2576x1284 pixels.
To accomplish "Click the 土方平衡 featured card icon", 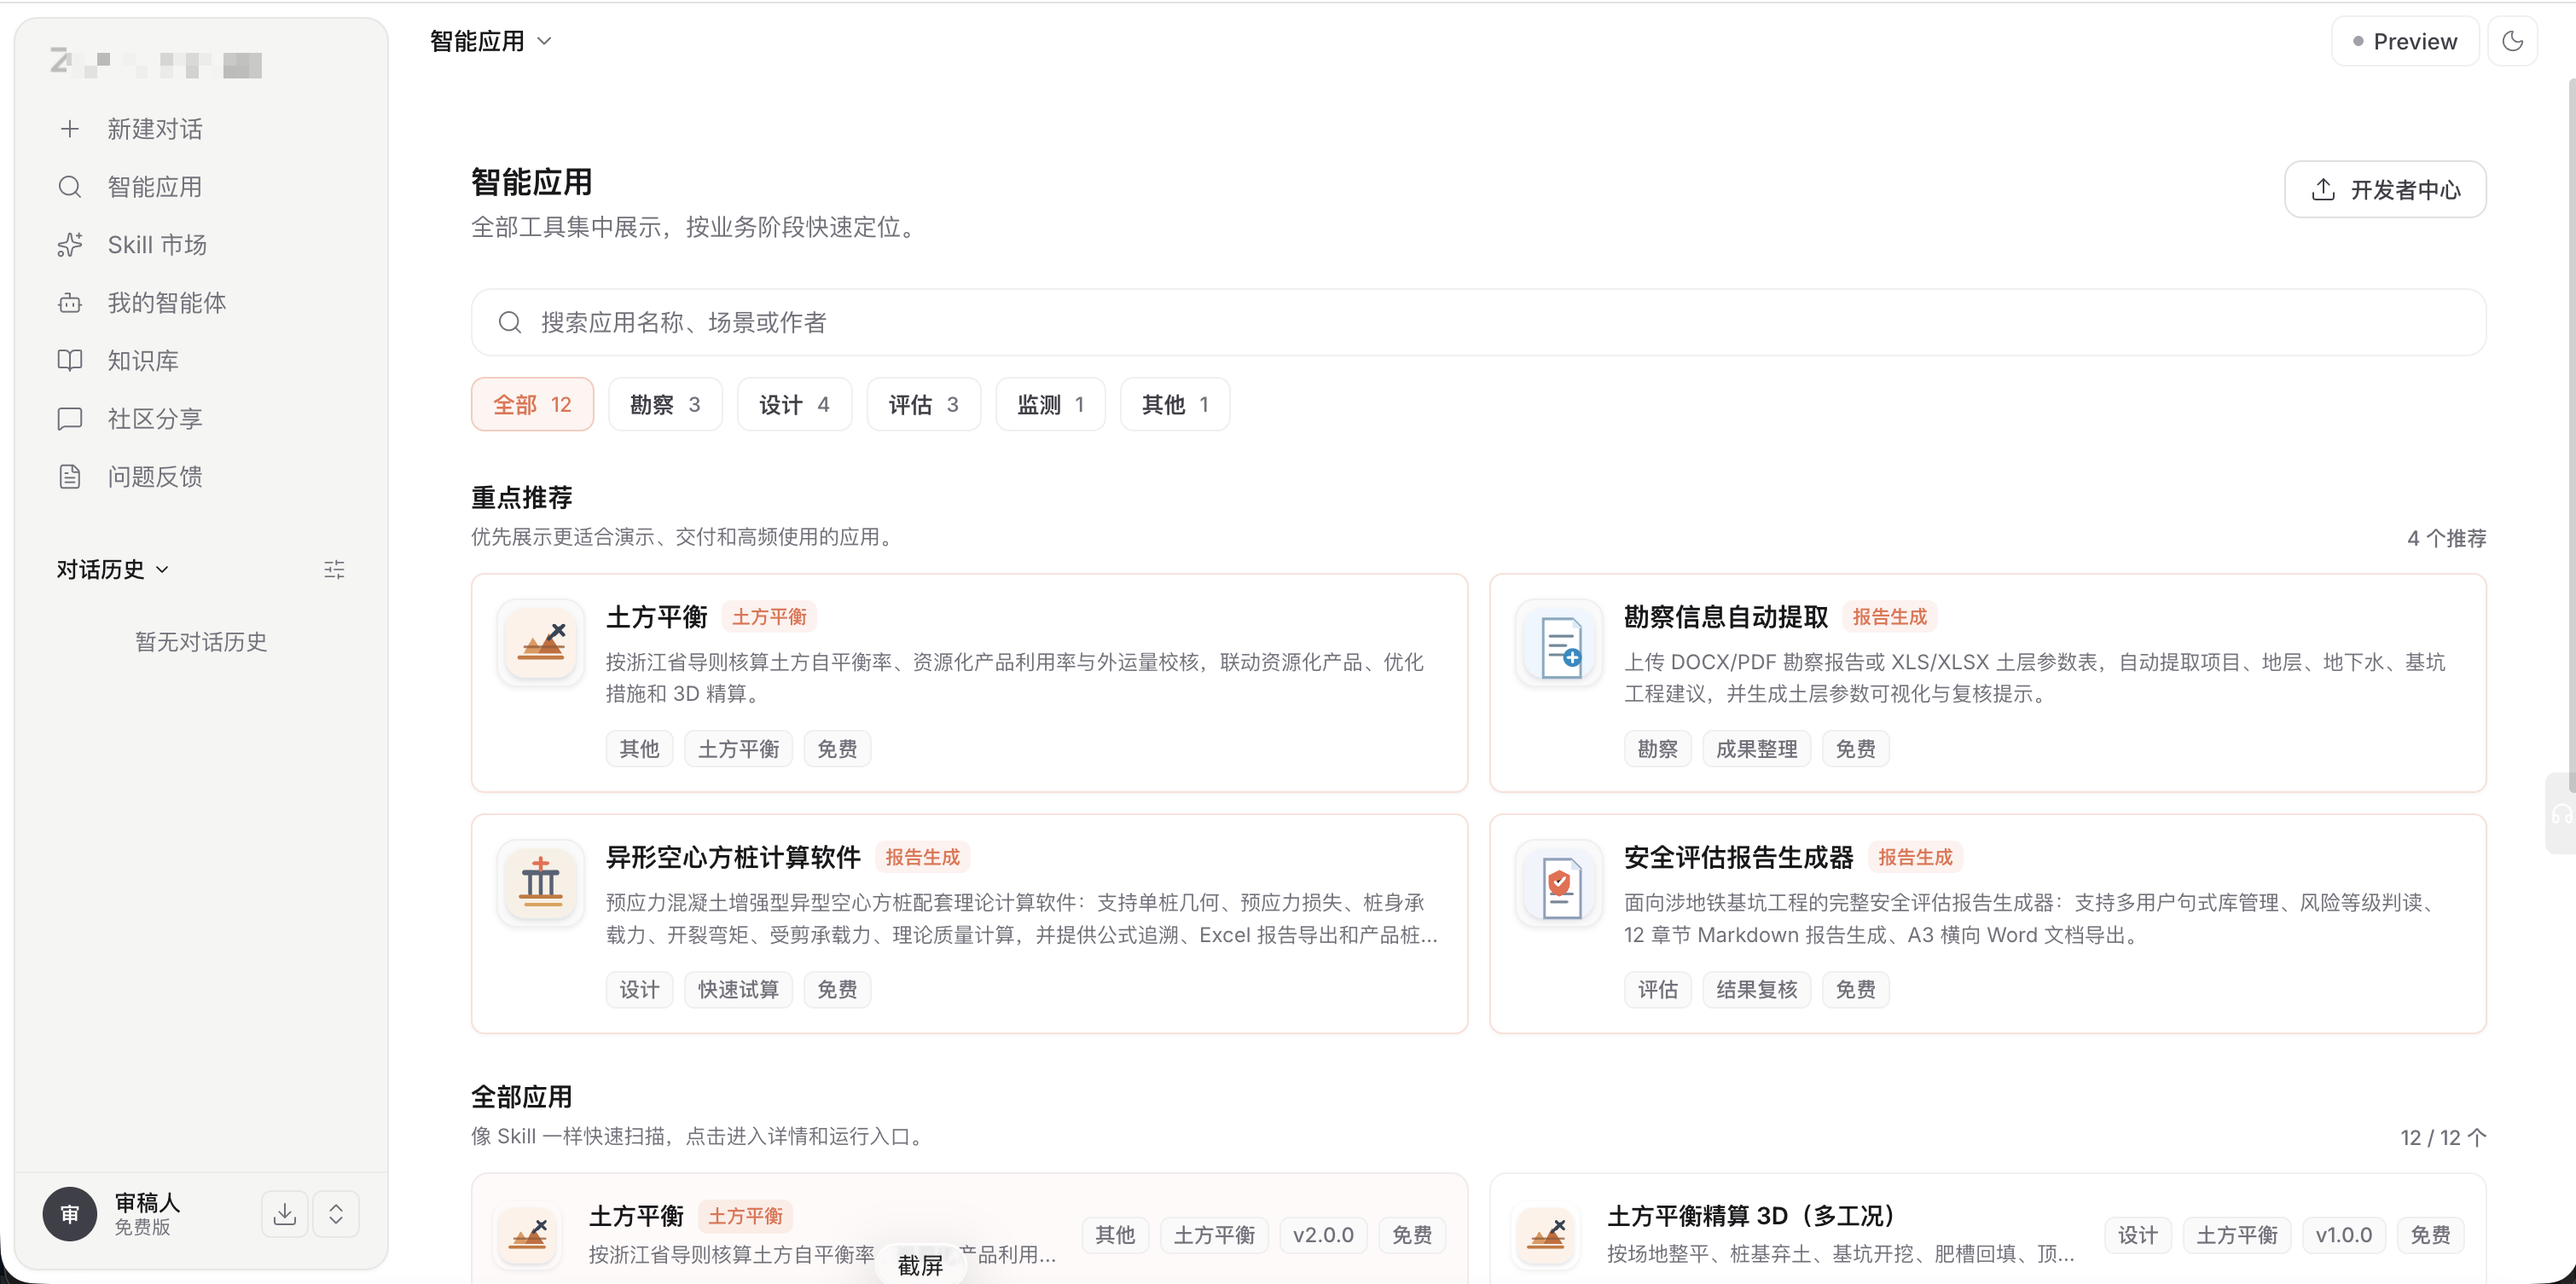I will [541, 641].
